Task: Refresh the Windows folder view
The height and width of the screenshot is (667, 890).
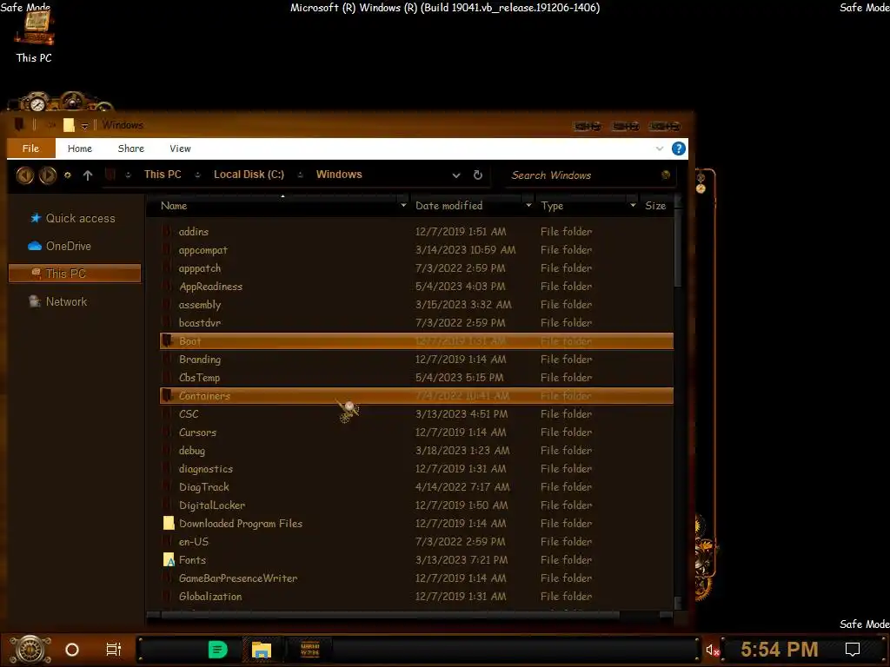Action: (x=478, y=175)
